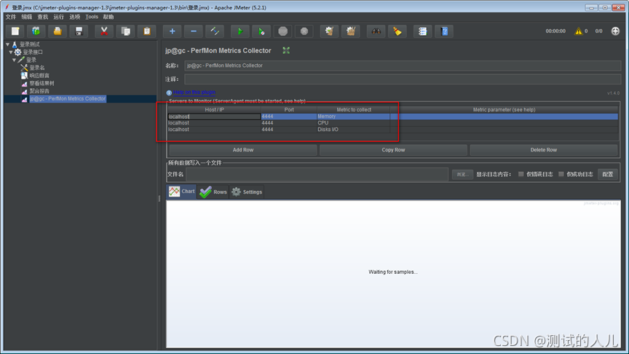Collapse the 登录 sampler node

pyautogui.click(x=14, y=60)
